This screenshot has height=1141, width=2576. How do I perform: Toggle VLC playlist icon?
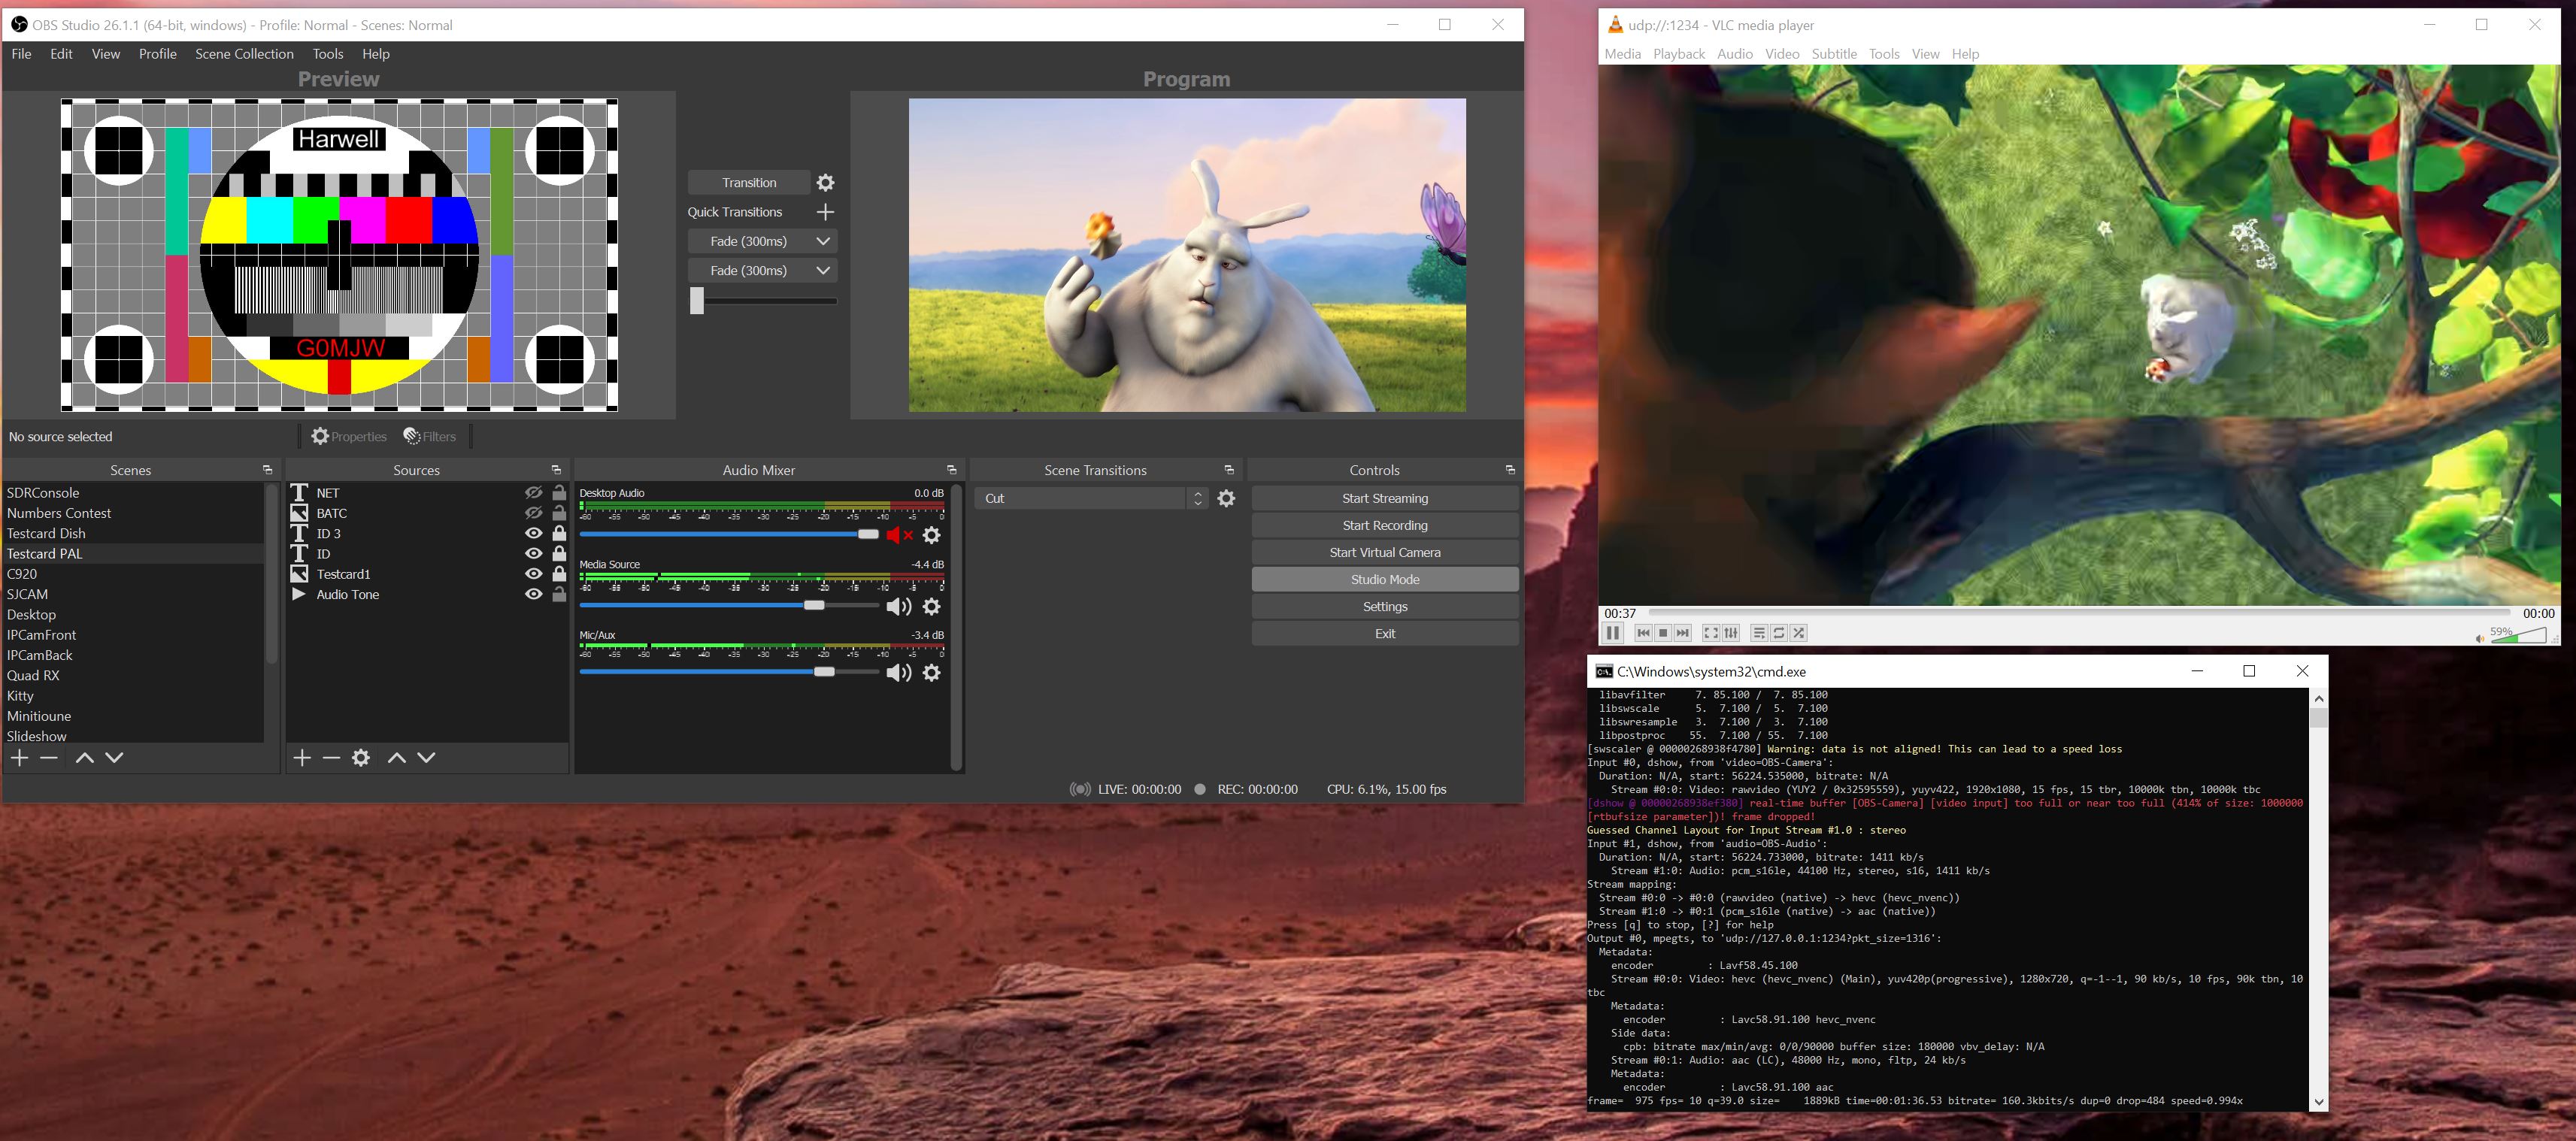click(1759, 633)
